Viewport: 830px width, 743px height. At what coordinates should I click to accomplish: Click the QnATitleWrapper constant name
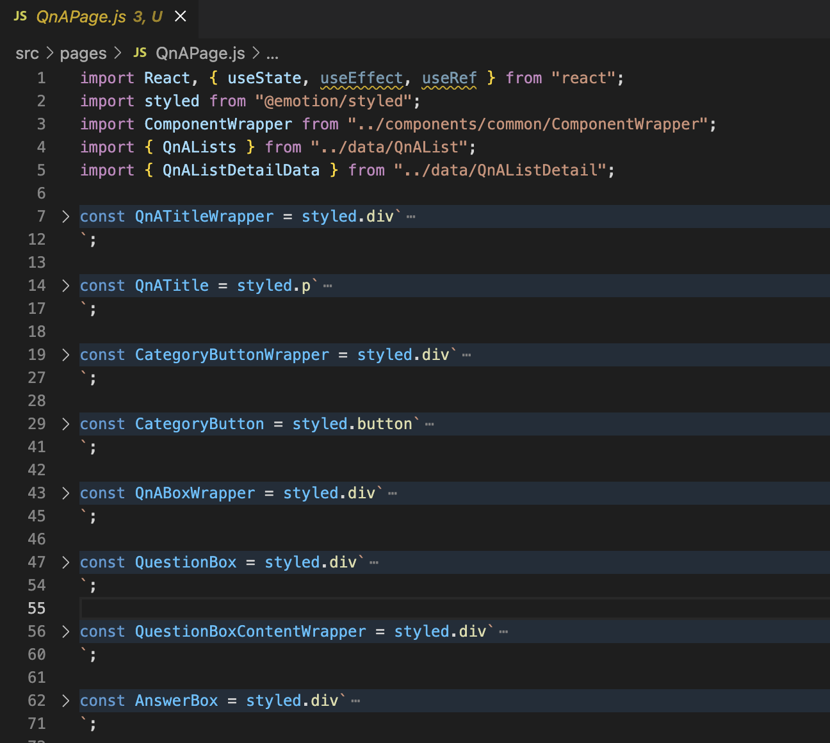(204, 216)
